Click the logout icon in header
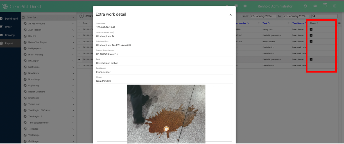This screenshot has height=144, width=344. [x=335, y=6]
